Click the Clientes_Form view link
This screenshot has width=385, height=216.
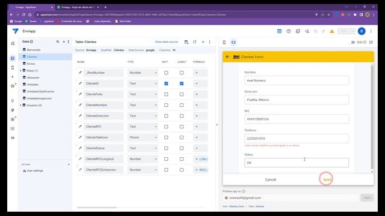(x=236, y=206)
